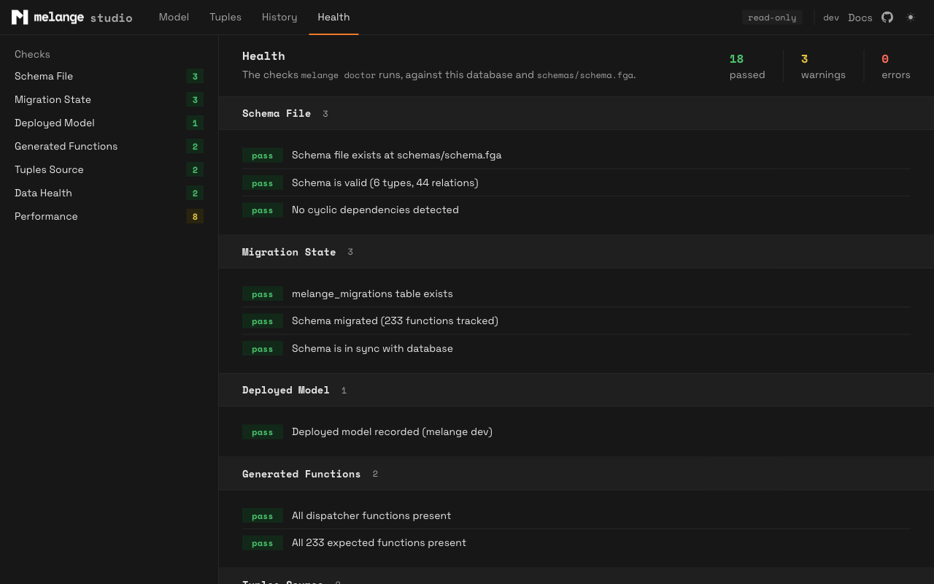Select 'No cyclic dependencies detected' check
The width and height of the screenshot is (934, 584).
click(576, 210)
